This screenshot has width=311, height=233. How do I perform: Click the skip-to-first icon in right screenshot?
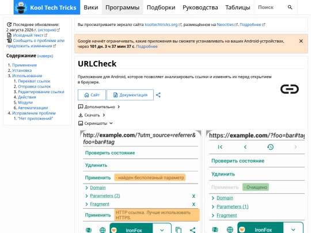220,147
